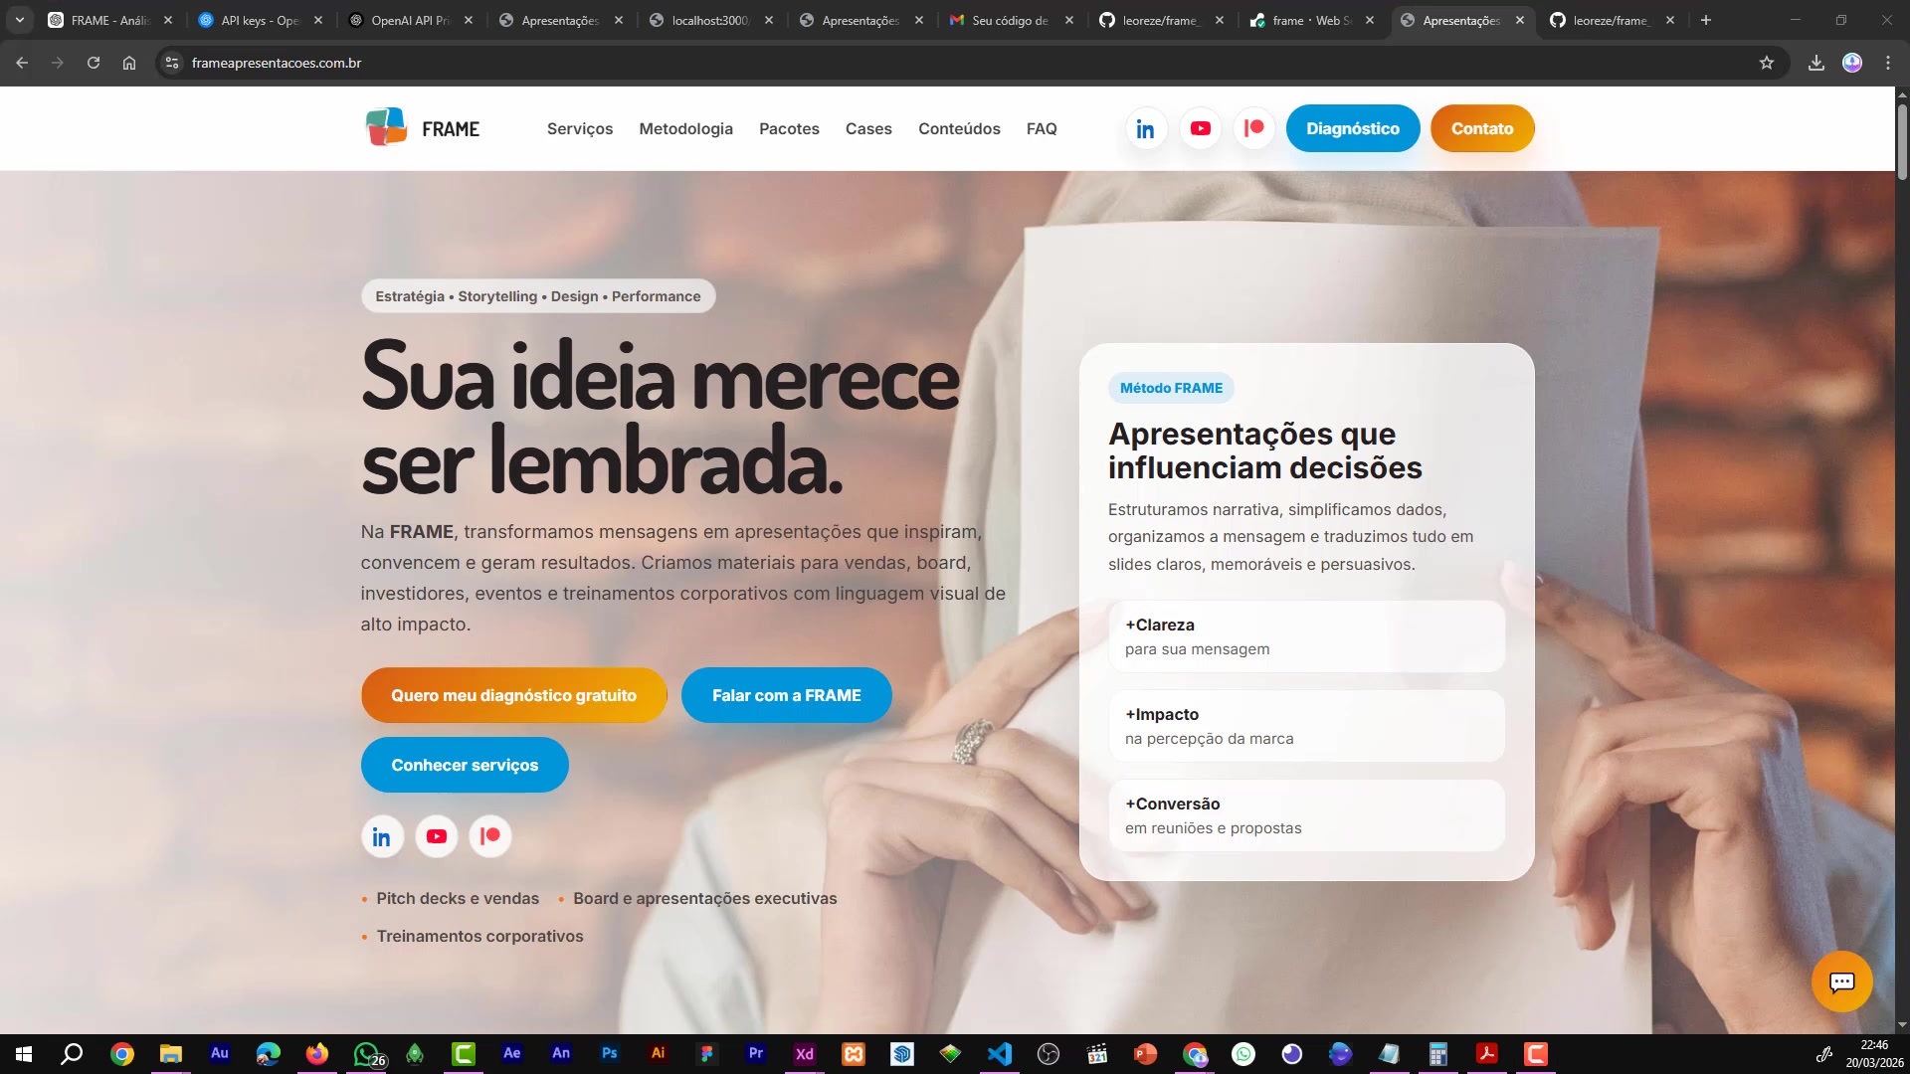The width and height of the screenshot is (1910, 1074).
Task: Click LinkedIn icon below Conhecer serviços button
Action: click(x=382, y=837)
